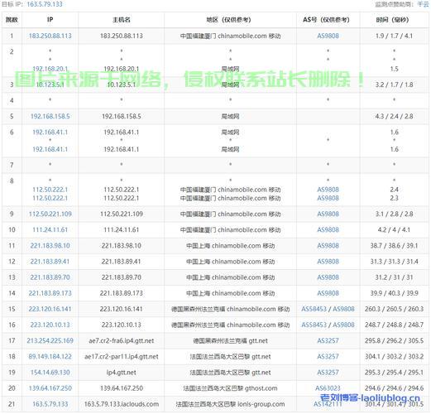Open AS3257 link in hop 19 row
Image resolution: width=431 pixels, height=414 pixels.
(x=328, y=373)
